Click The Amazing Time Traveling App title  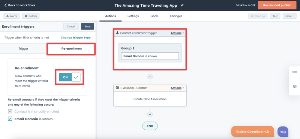tap(146, 6)
